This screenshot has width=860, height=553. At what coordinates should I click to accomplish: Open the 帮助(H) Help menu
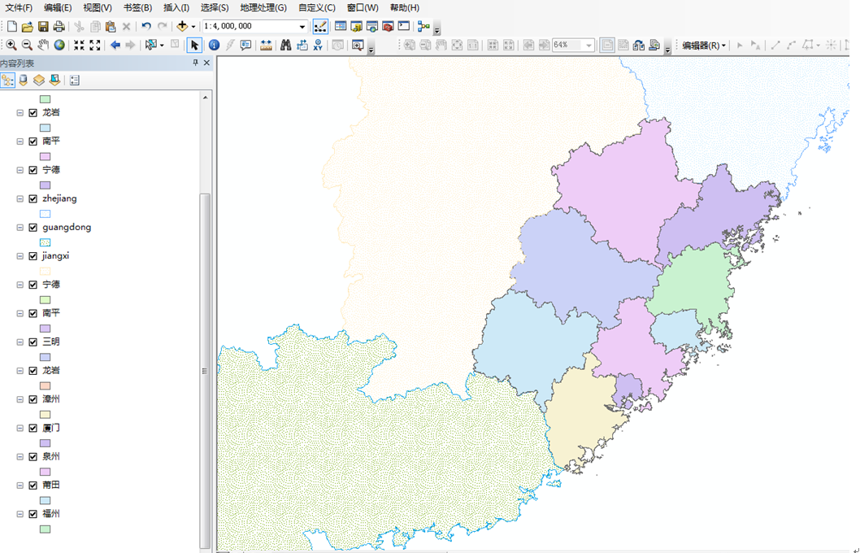[x=405, y=7]
